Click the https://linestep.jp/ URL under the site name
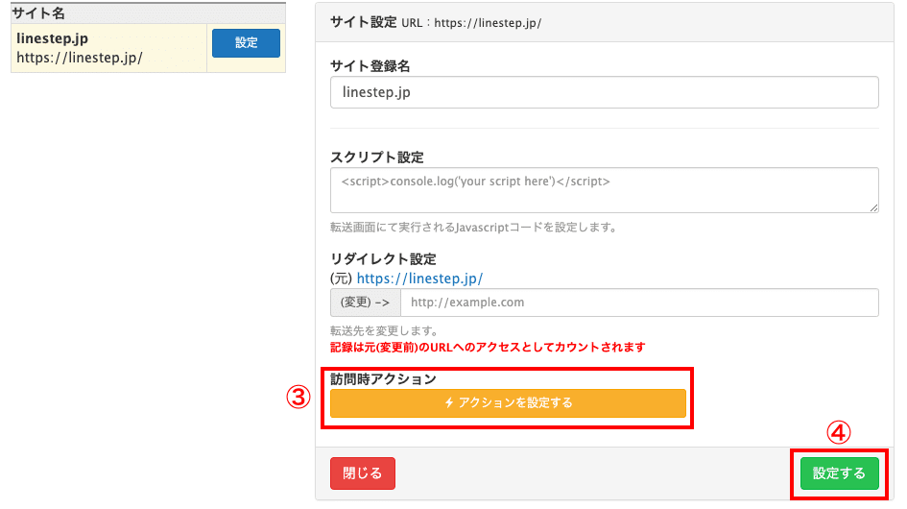This screenshot has height=509, width=907. coord(80,58)
